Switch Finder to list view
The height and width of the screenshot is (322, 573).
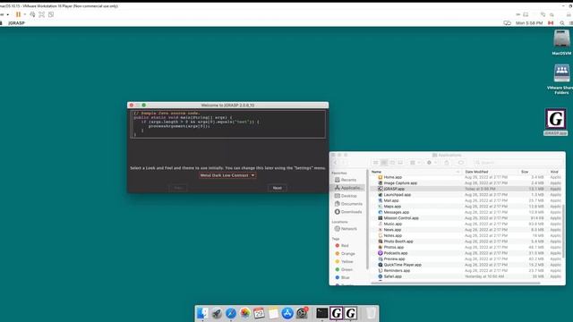click(x=384, y=163)
